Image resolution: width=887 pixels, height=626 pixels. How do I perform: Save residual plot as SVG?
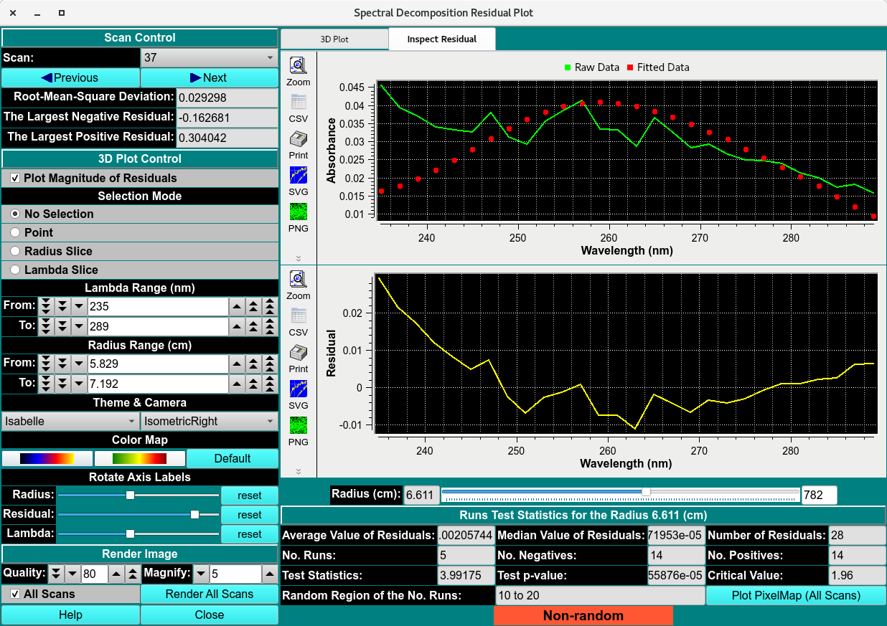coord(299,389)
